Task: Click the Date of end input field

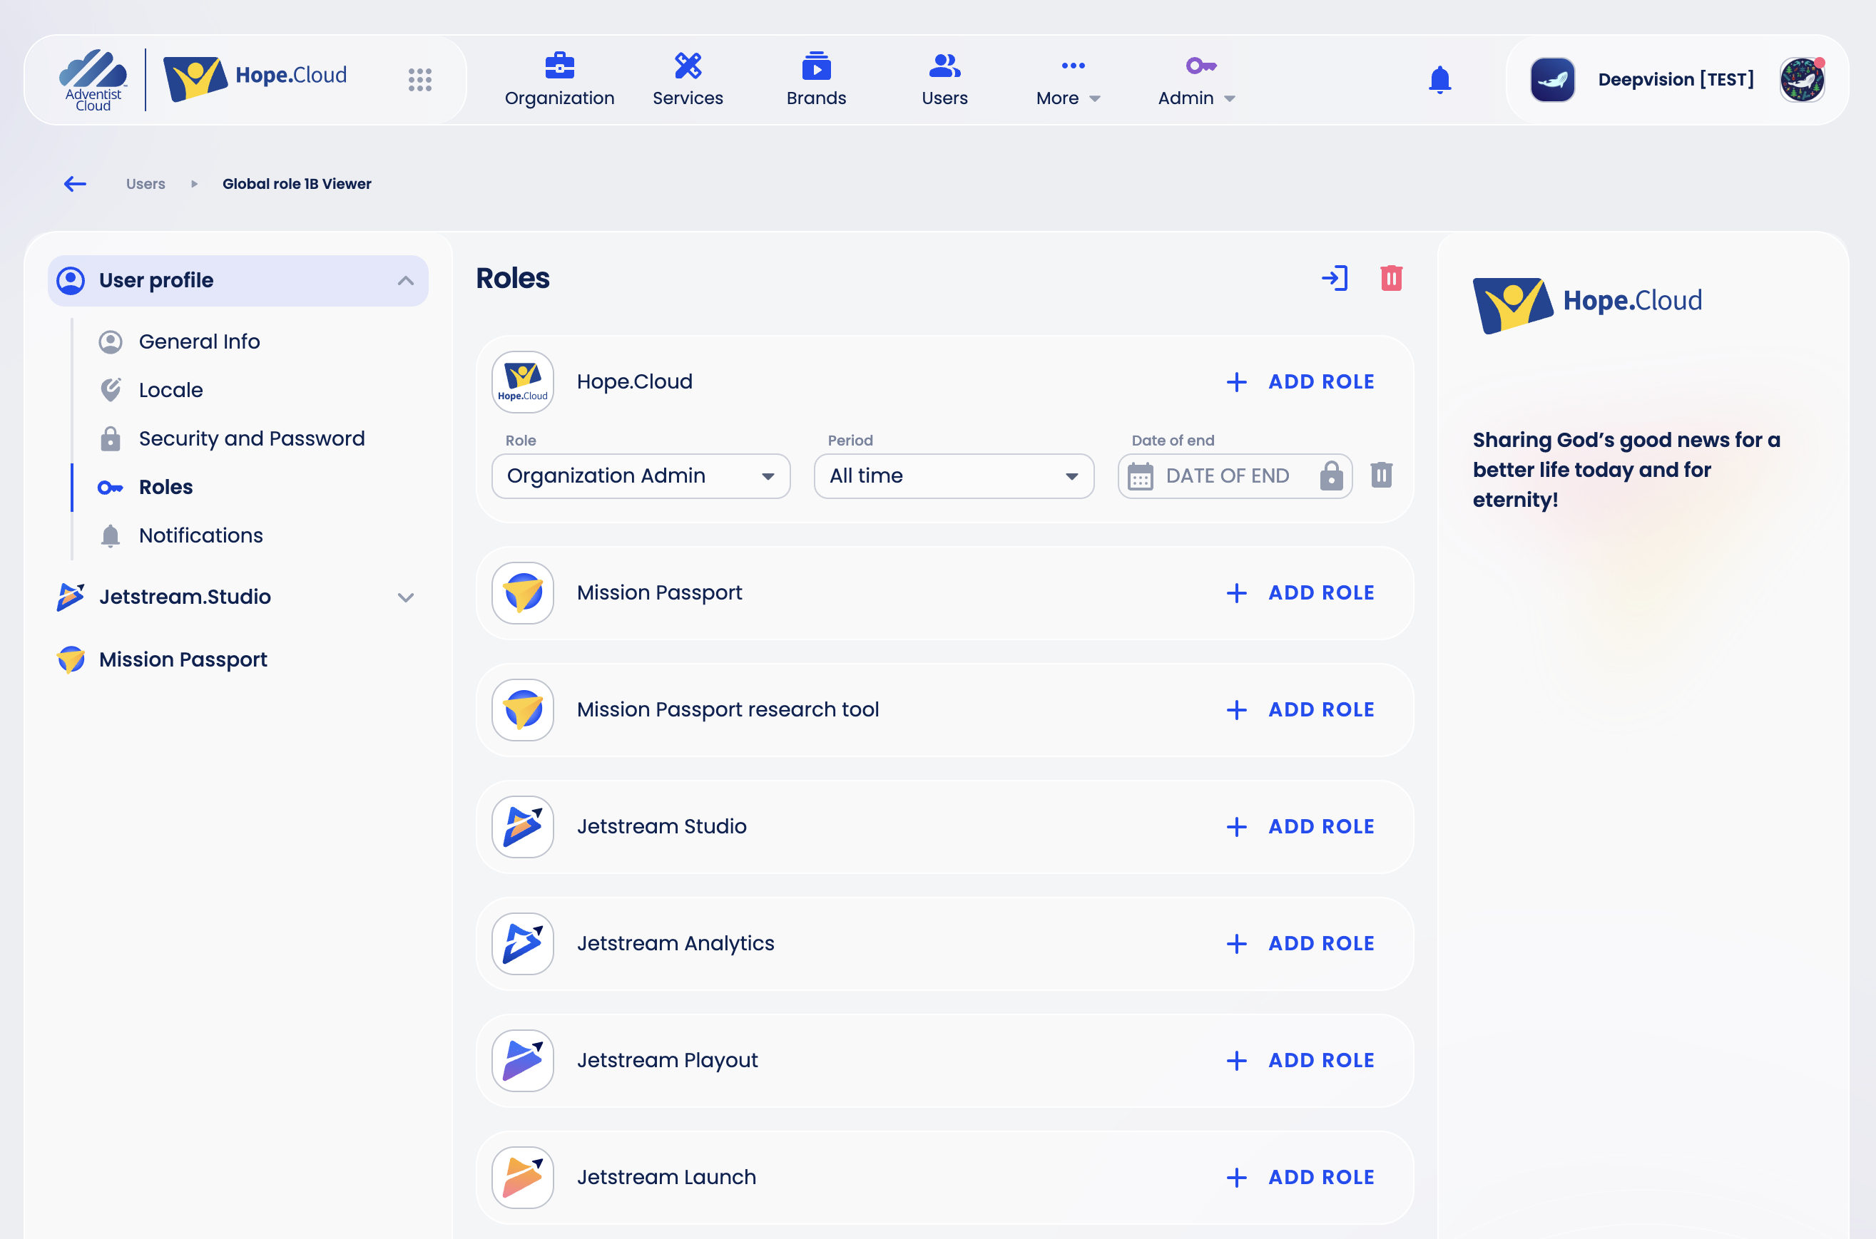Action: [x=1235, y=475]
